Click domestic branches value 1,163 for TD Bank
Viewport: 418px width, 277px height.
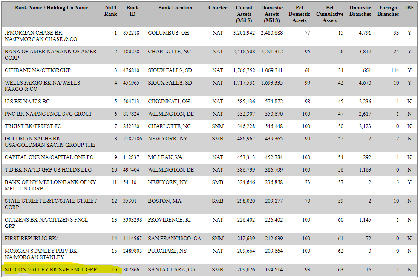365,170
